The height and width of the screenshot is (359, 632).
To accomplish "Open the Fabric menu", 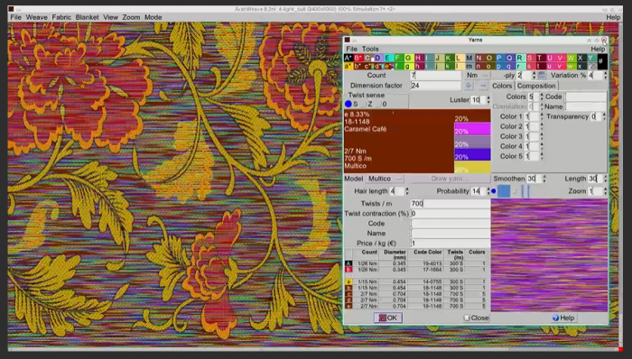I will 61,17.
